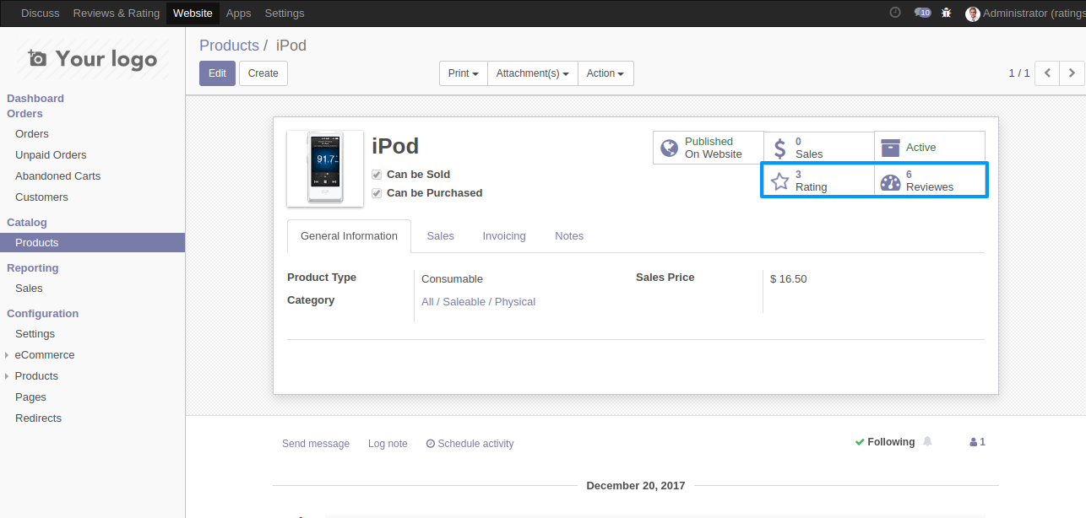Toggle the Can be Purchased checkbox
The image size is (1086, 518).
click(377, 193)
